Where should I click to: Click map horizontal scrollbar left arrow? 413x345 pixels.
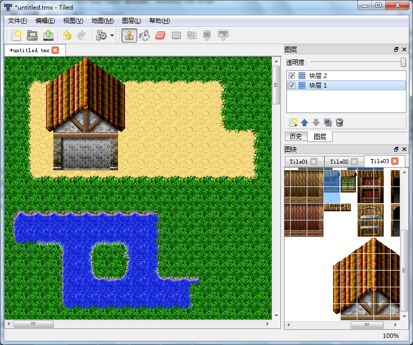(9, 324)
